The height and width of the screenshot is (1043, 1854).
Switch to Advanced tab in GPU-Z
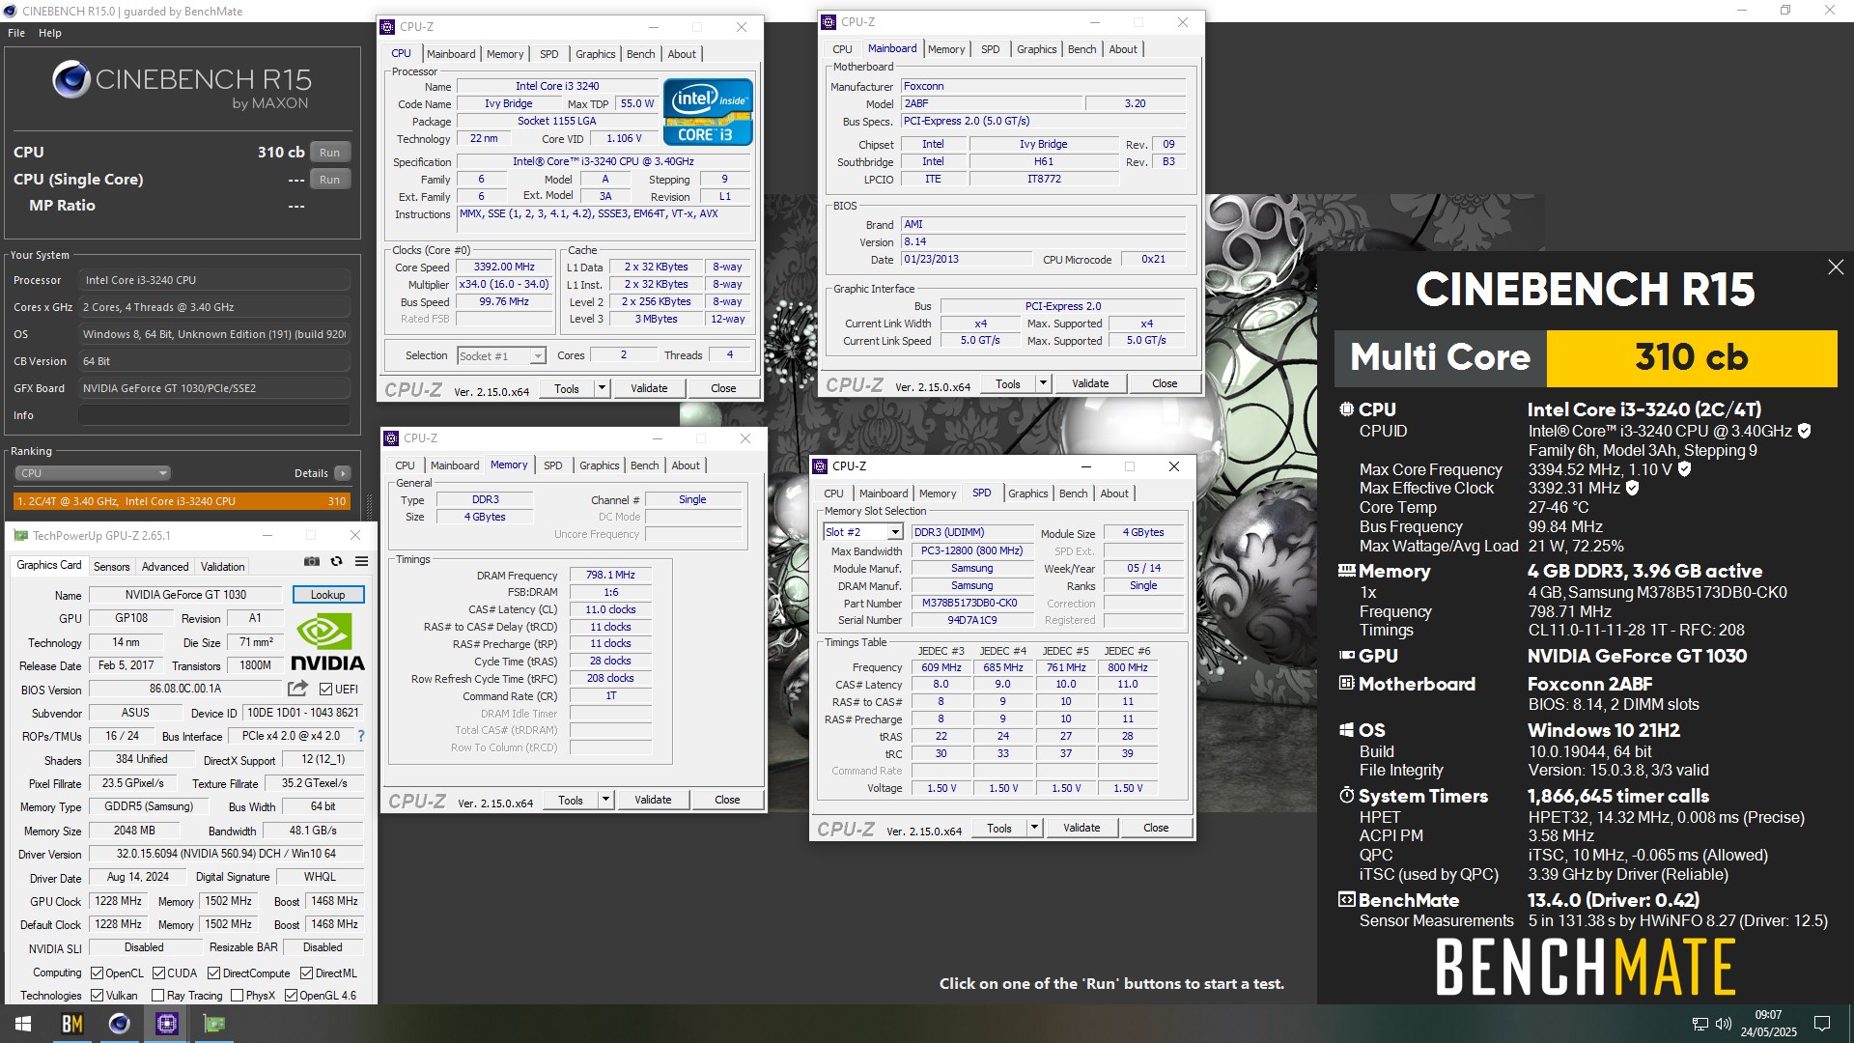(165, 567)
